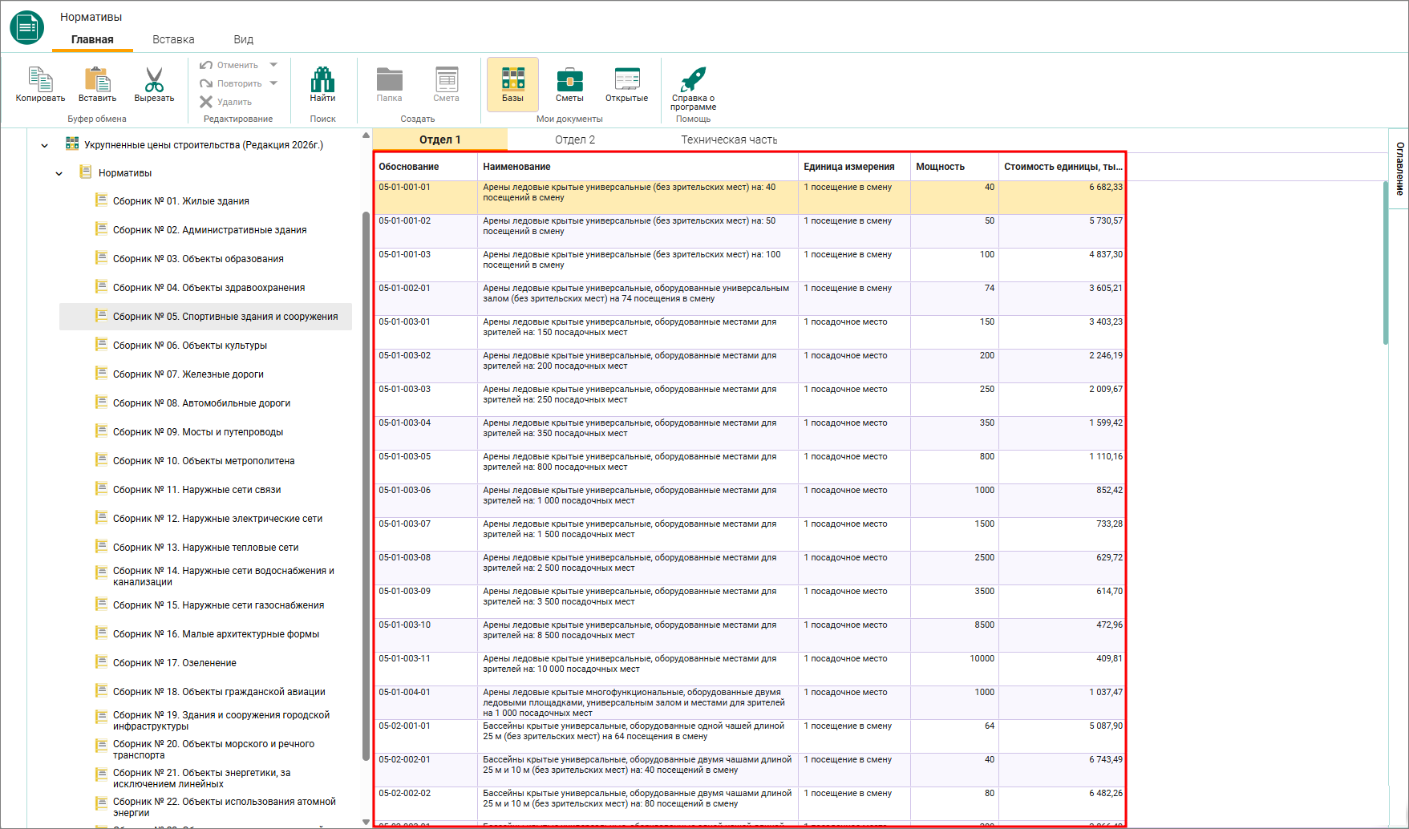Open the Сметы briefcase icon
This screenshot has width=1409, height=829.
pos(569,79)
